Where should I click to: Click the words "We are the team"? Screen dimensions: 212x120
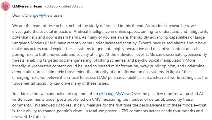click(26, 26)
